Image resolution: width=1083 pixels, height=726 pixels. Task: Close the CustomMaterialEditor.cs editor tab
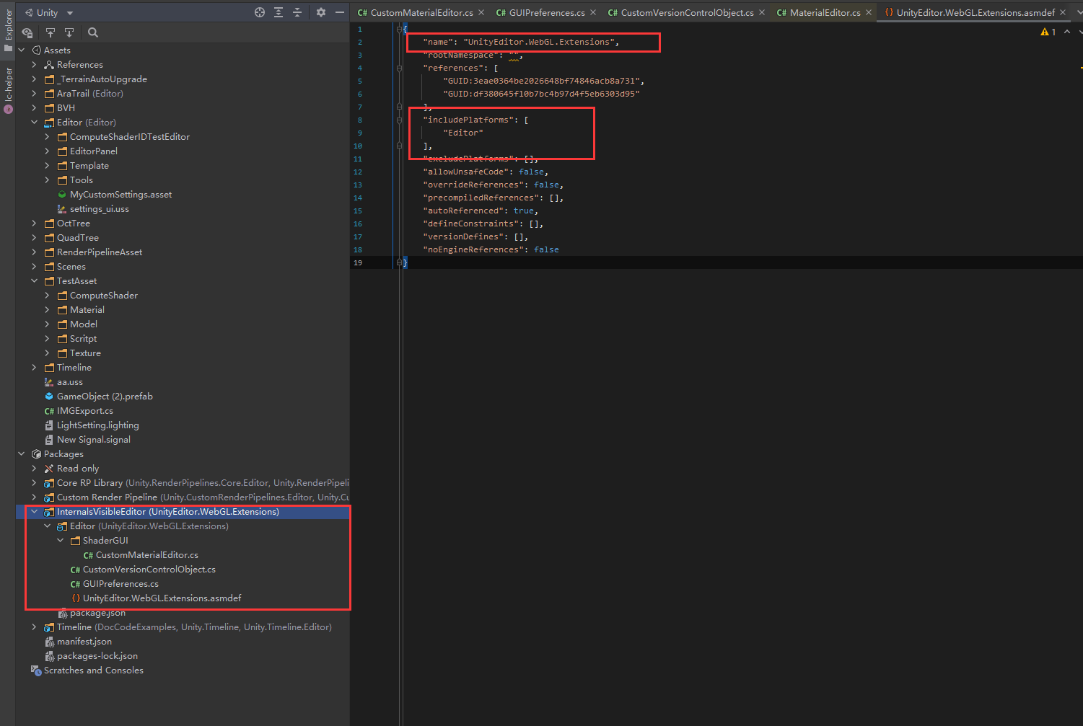[481, 12]
